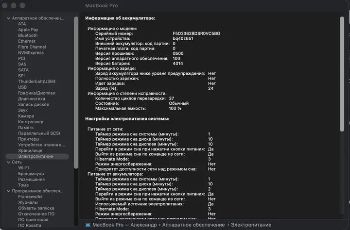350x230 pixels.
Task: Select Bluetooth in the sidebar
Action: (28, 35)
